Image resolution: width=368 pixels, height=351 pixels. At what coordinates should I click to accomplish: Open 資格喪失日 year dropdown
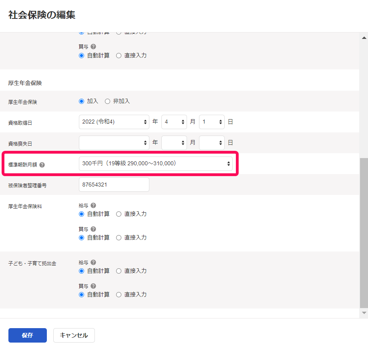(x=114, y=143)
